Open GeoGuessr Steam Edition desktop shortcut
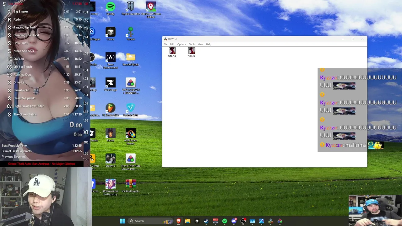This screenshot has width=402, height=226. [151, 10]
